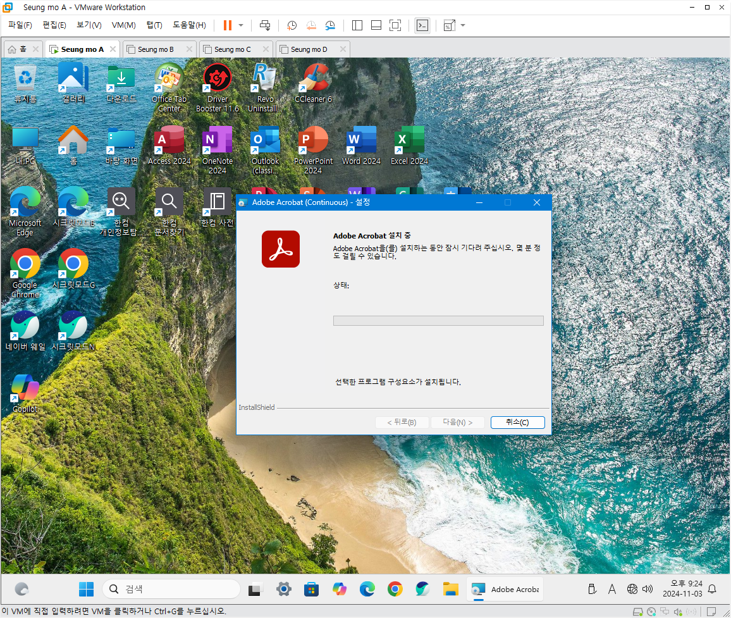The image size is (731, 618).
Task: Select the 내 PC desktop icon
Action: [25, 145]
